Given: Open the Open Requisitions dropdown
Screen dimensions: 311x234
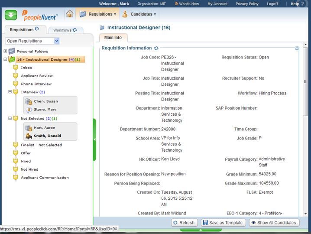Looking at the screenshot, I should tap(57, 41).
